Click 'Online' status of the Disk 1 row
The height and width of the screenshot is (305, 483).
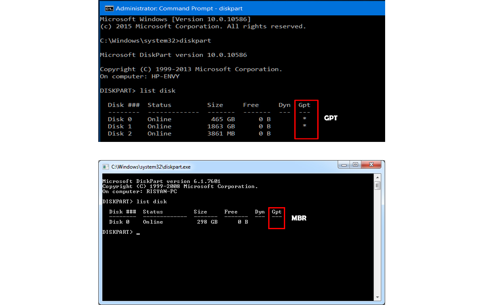click(159, 126)
